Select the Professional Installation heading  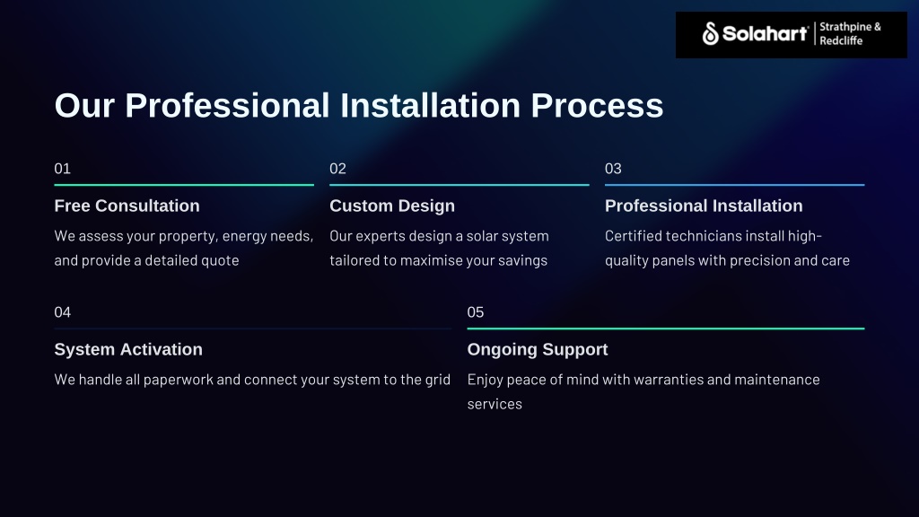pos(704,206)
